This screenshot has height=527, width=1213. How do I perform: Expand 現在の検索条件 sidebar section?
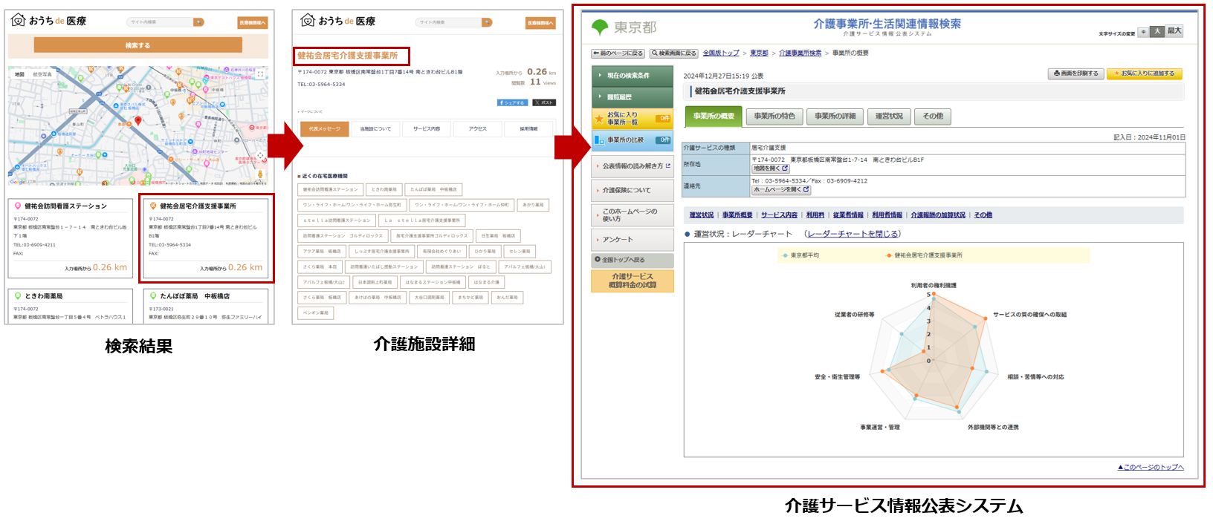click(633, 76)
